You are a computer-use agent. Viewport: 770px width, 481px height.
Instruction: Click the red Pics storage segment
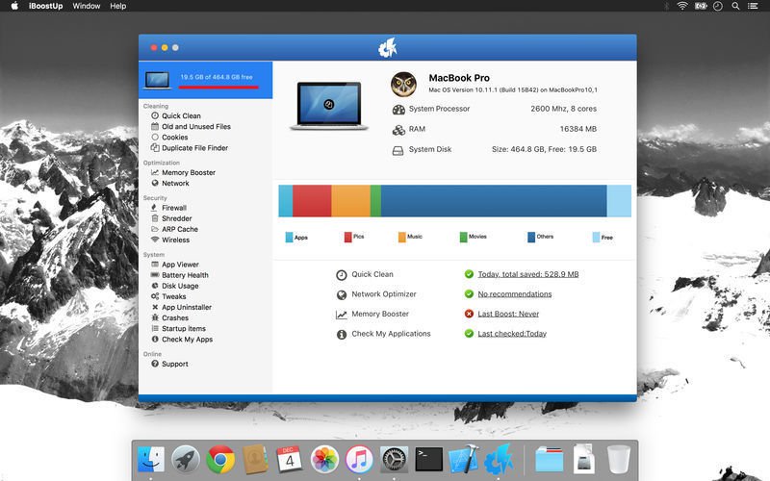[x=312, y=201]
